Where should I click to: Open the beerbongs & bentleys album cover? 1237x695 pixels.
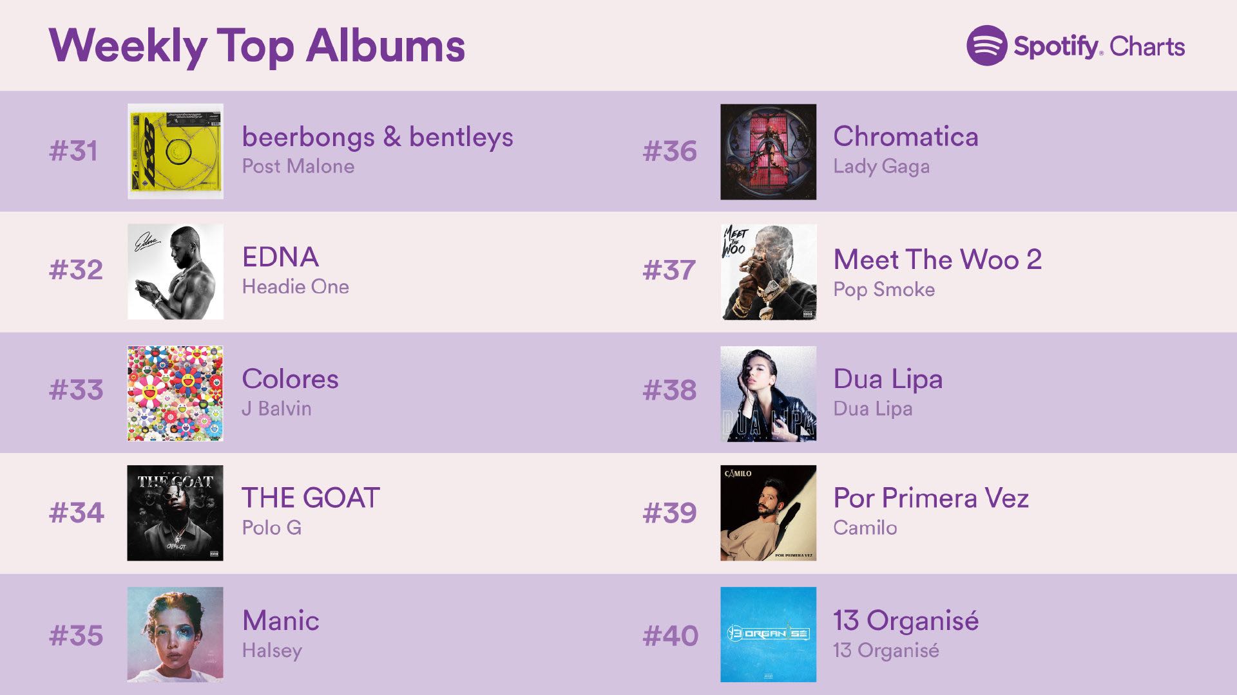coord(175,151)
